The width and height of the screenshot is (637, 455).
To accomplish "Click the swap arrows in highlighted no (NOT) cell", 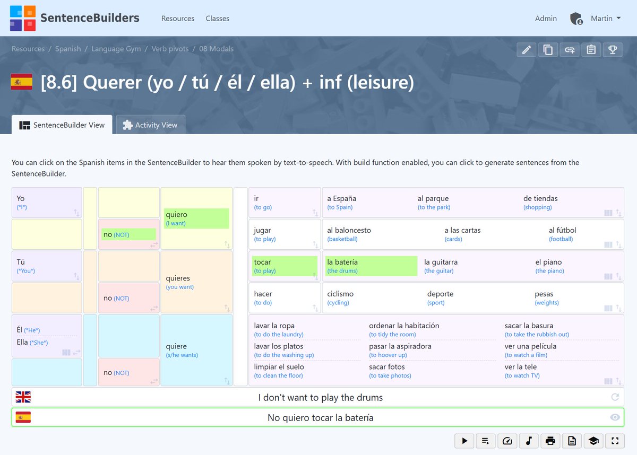I will [x=154, y=244].
